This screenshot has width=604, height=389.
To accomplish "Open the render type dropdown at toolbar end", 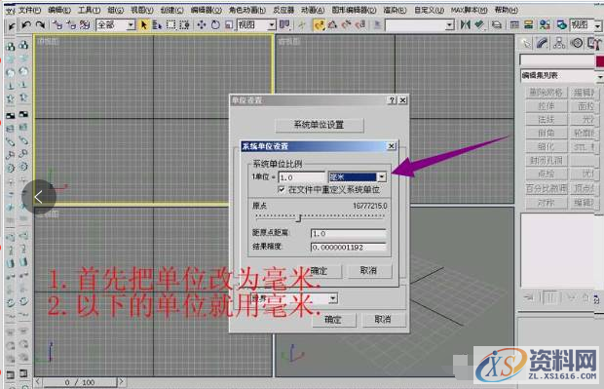I will [x=585, y=25].
